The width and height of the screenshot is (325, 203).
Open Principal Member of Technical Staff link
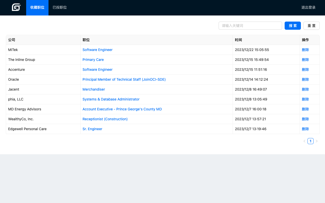(124, 79)
